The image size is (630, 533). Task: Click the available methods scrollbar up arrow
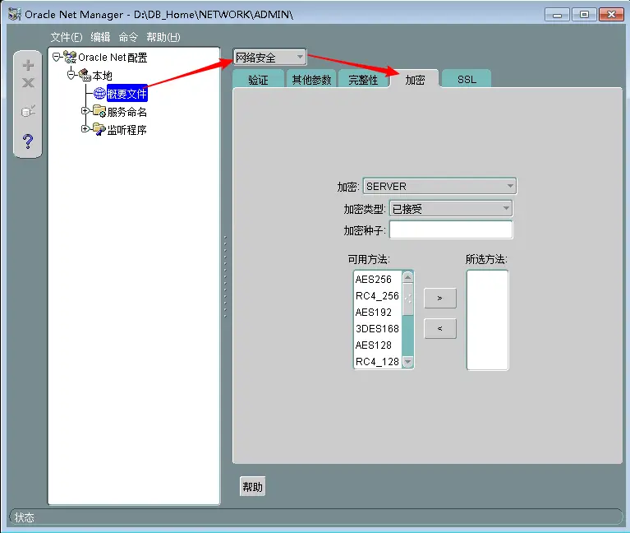407,277
